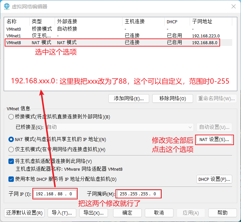Open NAT 设置(S)... dialog
This screenshot has width=241, height=222.
214,139
